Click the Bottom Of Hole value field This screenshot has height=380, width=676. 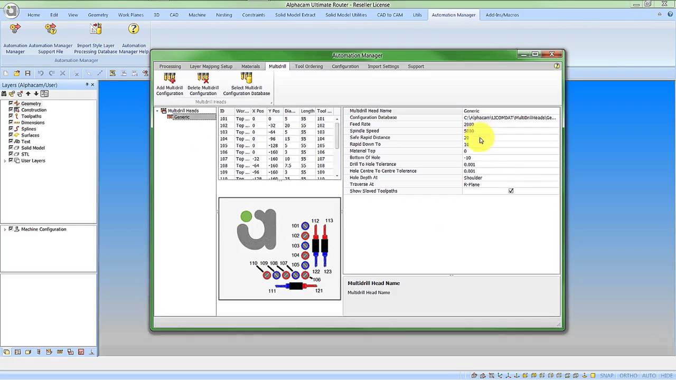pos(510,158)
